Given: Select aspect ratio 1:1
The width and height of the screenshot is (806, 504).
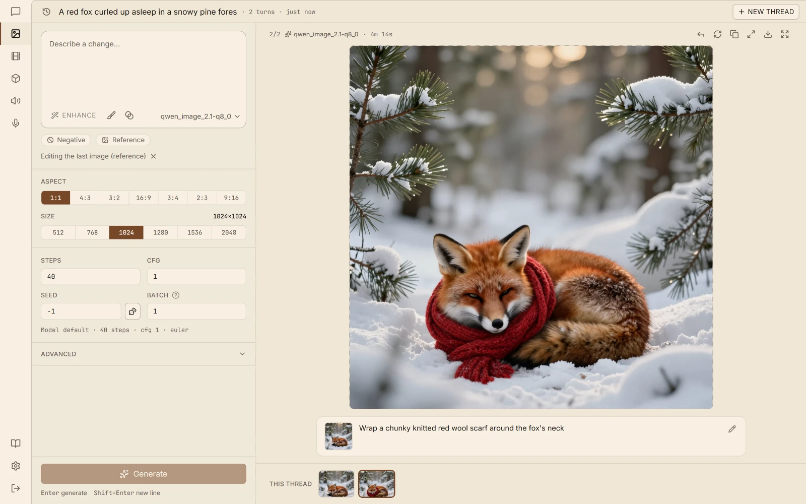Looking at the screenshot, I should (55, 198).
